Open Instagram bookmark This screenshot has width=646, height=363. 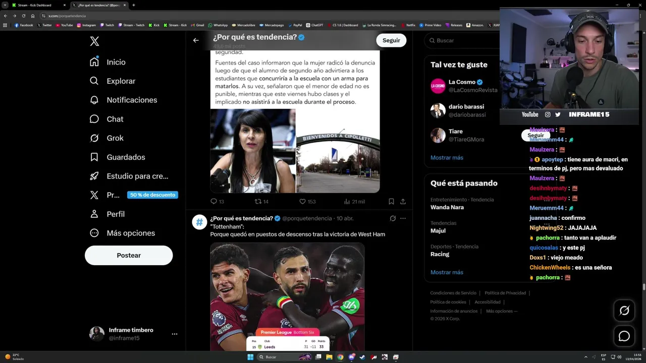86,25
